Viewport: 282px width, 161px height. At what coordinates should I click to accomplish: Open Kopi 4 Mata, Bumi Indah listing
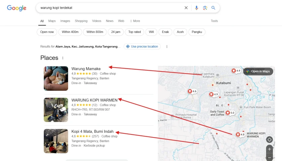tap(93, 131)
